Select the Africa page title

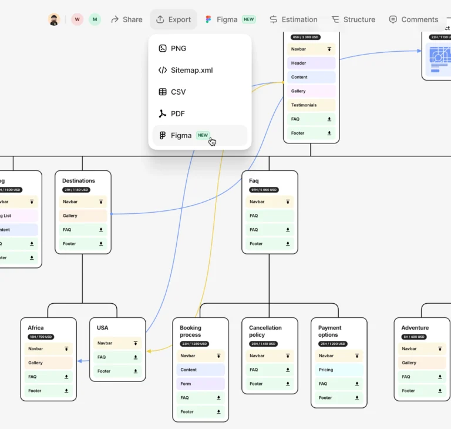click(x=36, y=328)
